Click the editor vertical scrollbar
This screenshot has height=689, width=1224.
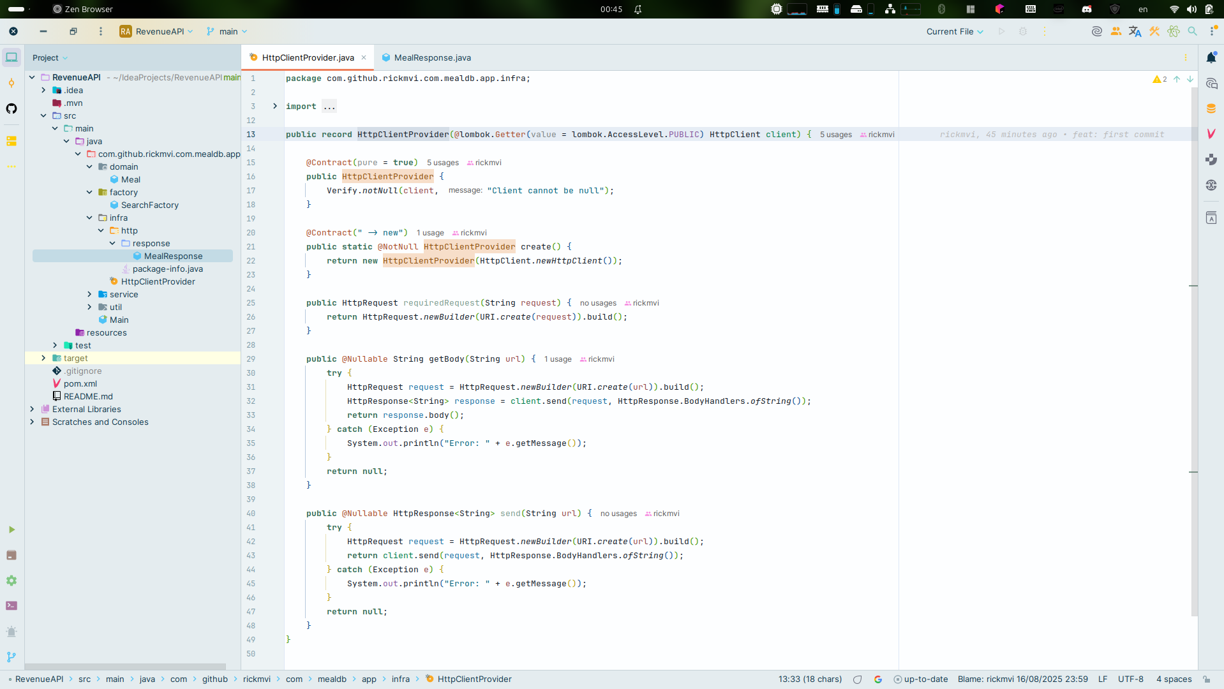click(x=1194, y=351)
